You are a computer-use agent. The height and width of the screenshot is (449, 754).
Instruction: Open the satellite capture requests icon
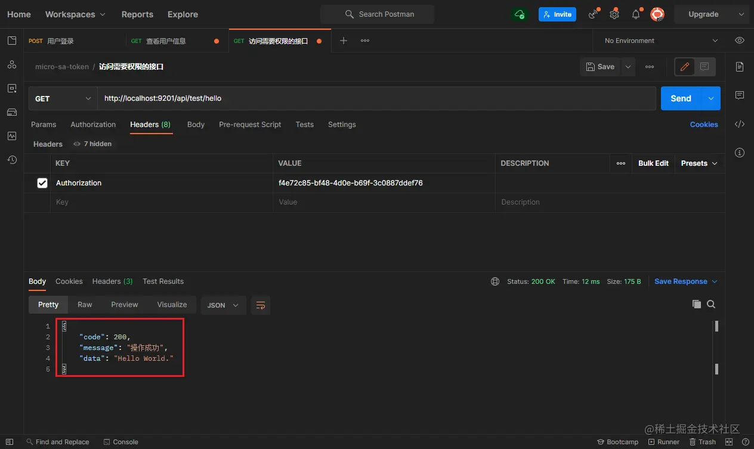pyautogui.click(x=593, y=14)
